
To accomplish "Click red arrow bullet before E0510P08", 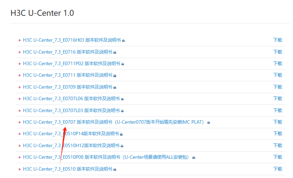I will (x=19, y=157).
